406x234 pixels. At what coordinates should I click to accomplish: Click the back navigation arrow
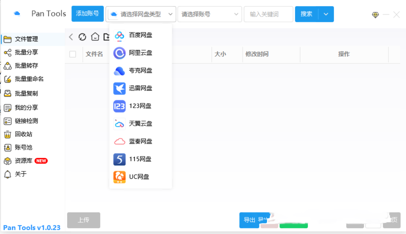(70, 36)
